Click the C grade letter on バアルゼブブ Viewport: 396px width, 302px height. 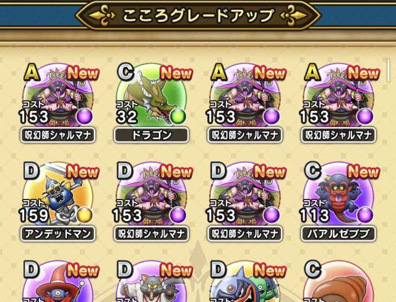(x=312, y=170)
